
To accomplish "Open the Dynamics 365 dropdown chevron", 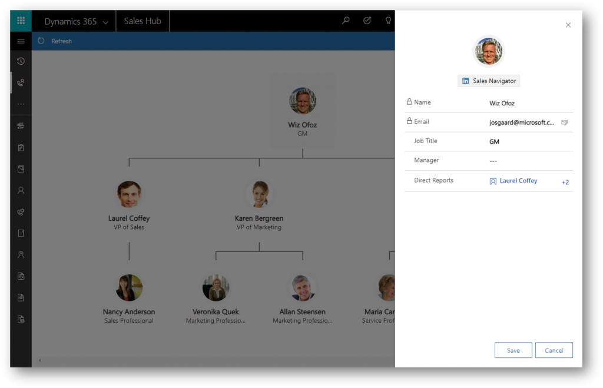I will [105, 22].
